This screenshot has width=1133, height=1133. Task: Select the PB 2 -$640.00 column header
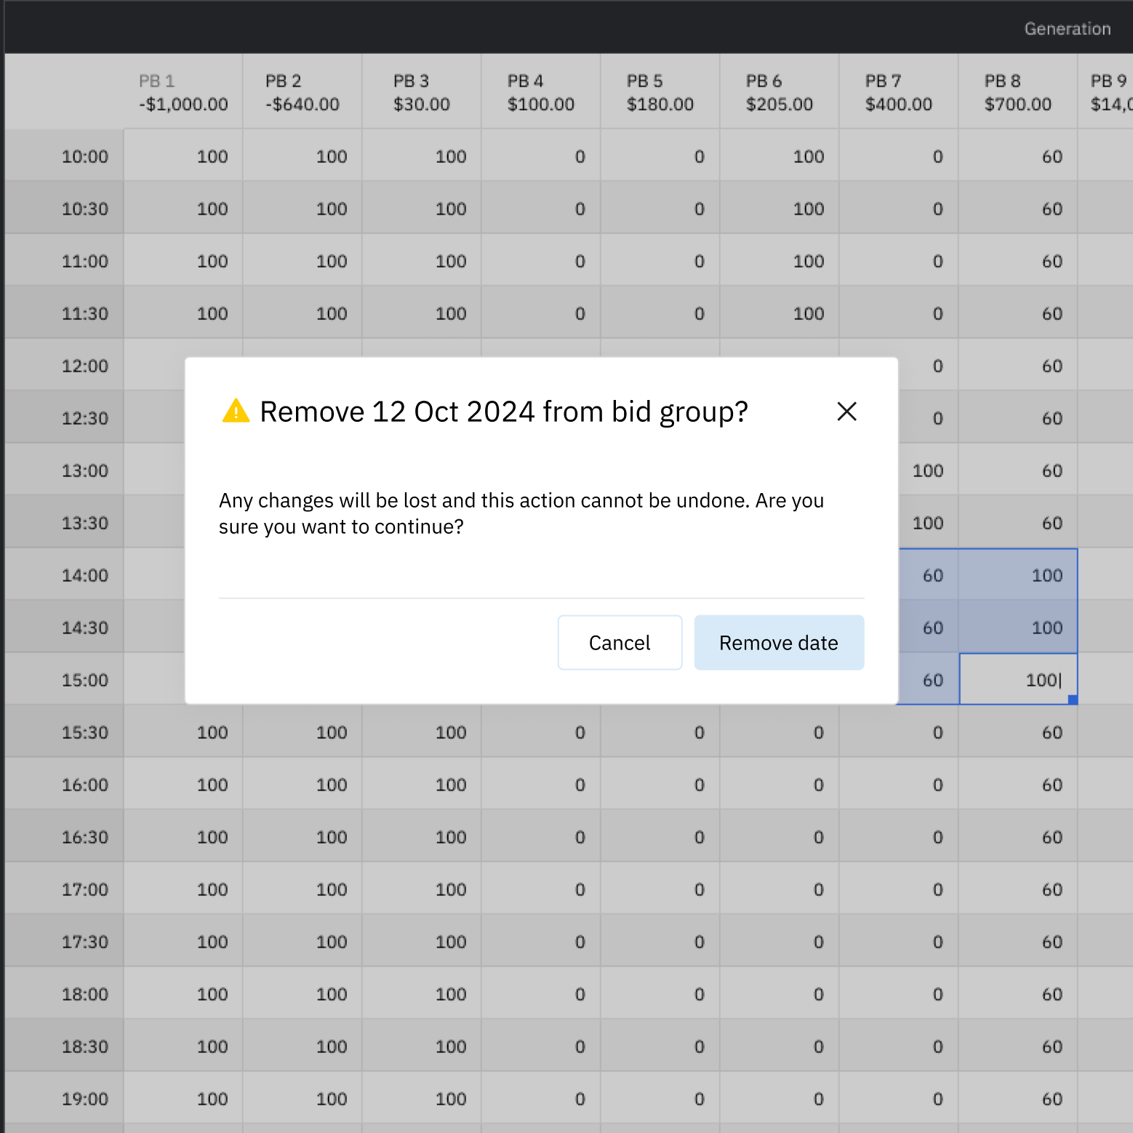point(303,92)
